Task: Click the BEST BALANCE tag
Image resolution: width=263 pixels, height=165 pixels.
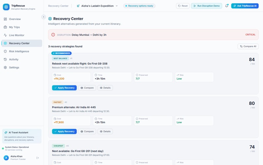Action: [60, 58]
